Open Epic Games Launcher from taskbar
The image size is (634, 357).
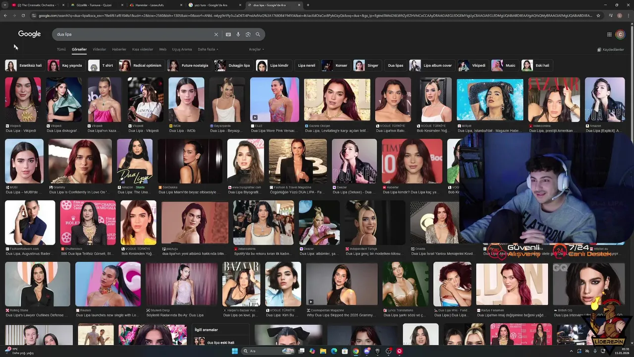pyautogui.click(x=377, y=351)
